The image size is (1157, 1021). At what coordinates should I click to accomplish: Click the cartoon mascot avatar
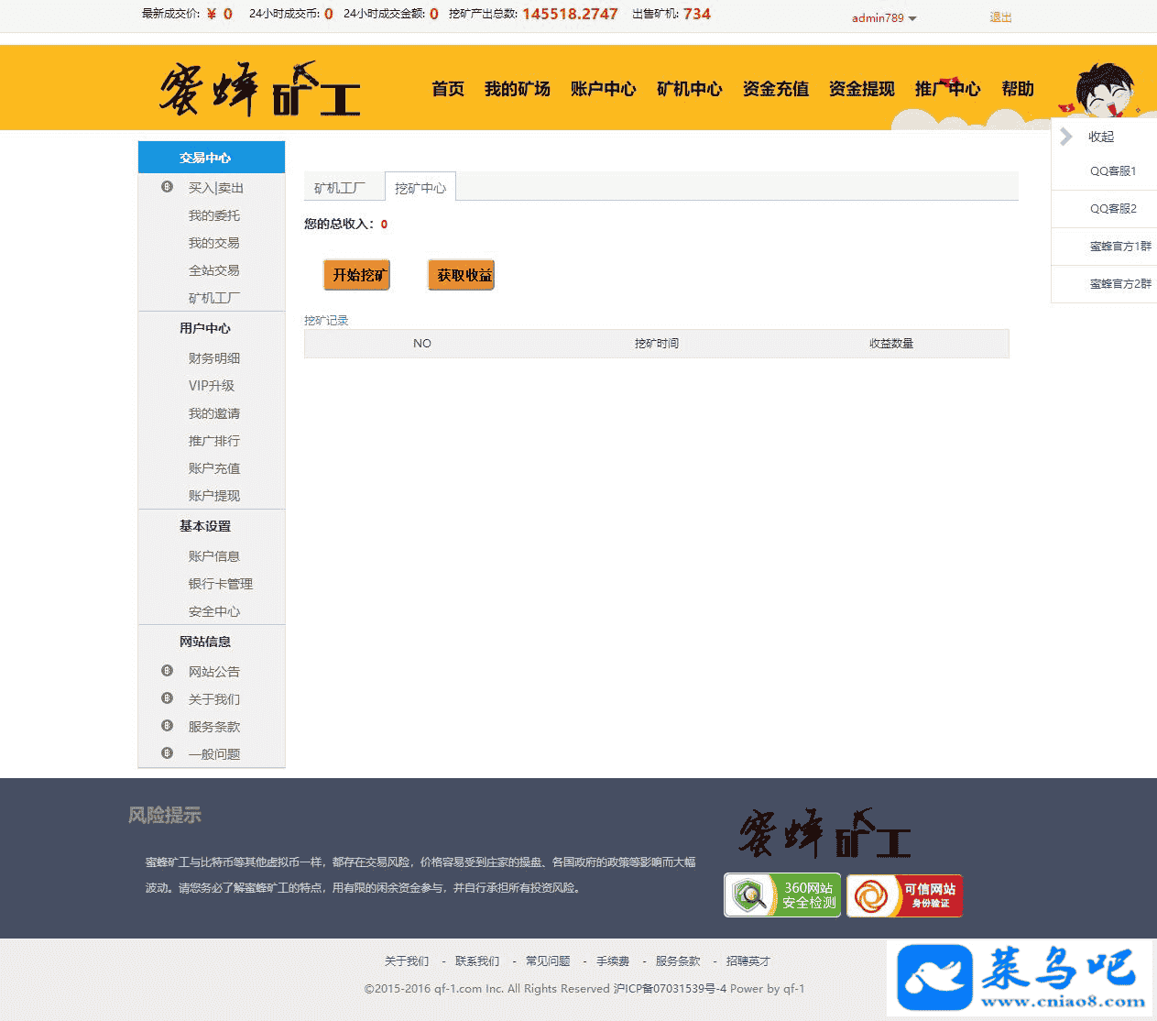[1104, 90]
